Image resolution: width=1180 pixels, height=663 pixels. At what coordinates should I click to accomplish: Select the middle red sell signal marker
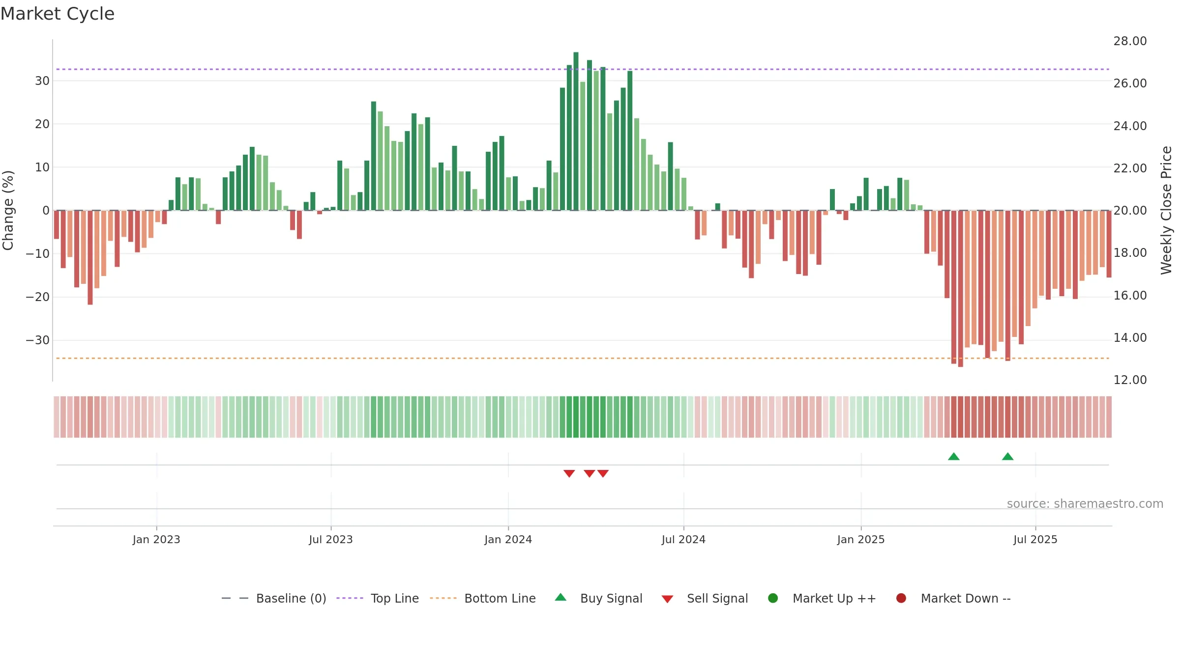click(590, 473)
